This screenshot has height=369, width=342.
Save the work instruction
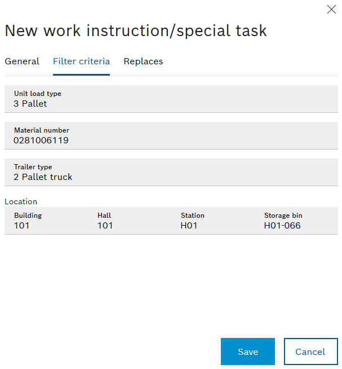click(x=248, y=352)
